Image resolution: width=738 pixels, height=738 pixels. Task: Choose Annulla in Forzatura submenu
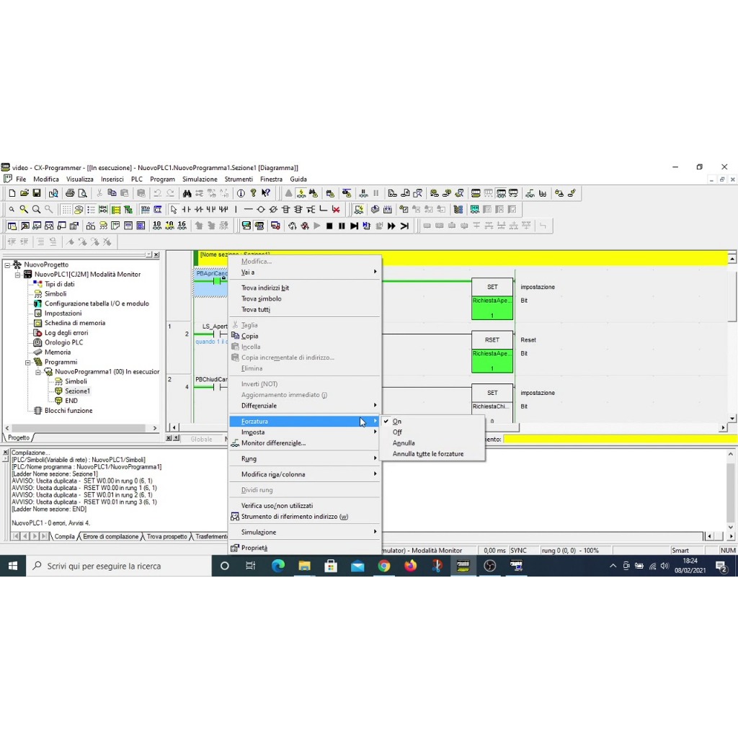pos(433,443)
